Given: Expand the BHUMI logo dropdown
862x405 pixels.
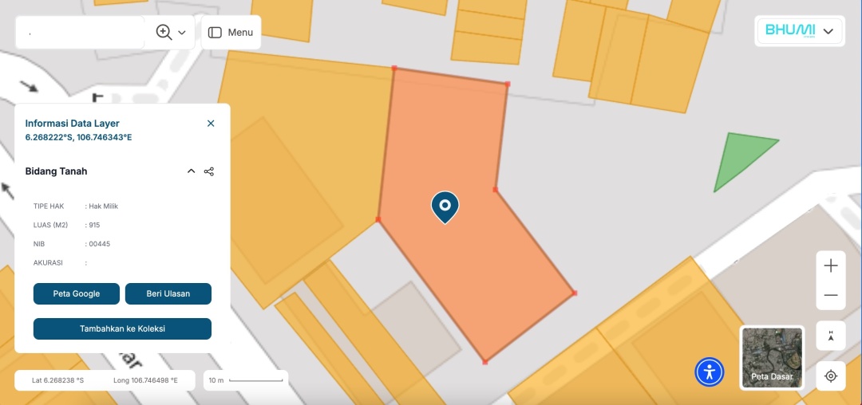Looking at the screenshot, I should tap(828, 31).
